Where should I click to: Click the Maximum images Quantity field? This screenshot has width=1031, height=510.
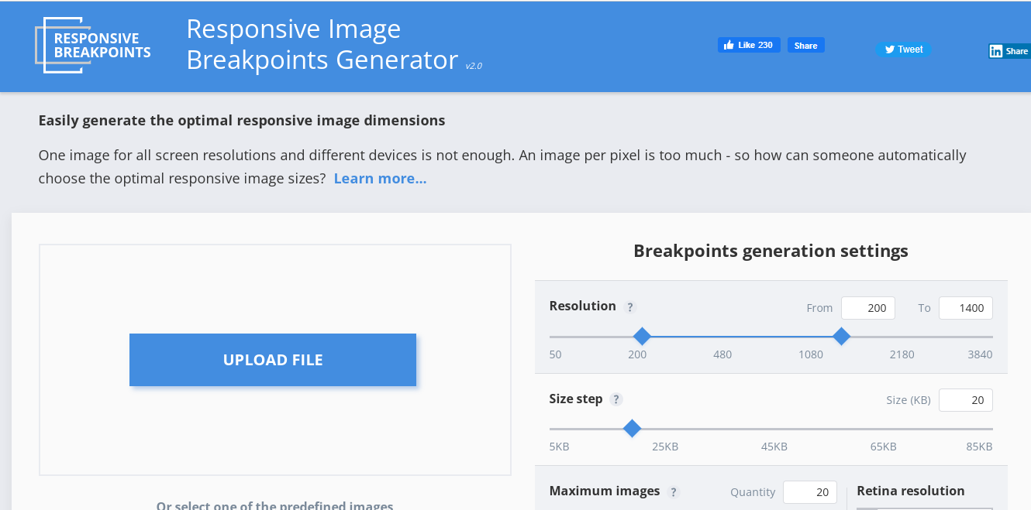click(809, 492)
